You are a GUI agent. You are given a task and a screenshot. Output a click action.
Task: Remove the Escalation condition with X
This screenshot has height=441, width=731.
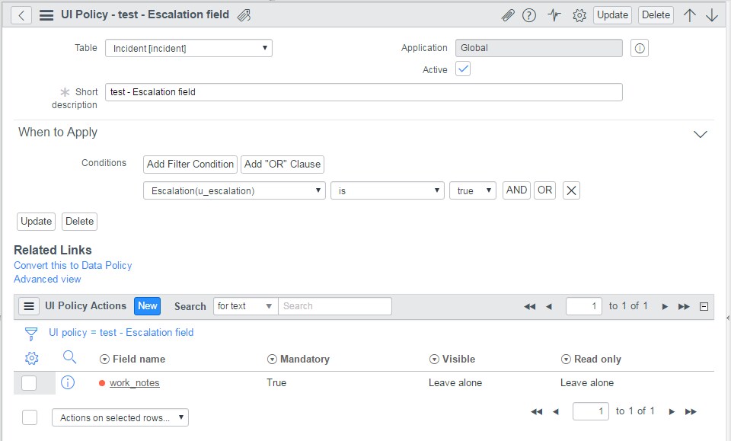point(572,190)
